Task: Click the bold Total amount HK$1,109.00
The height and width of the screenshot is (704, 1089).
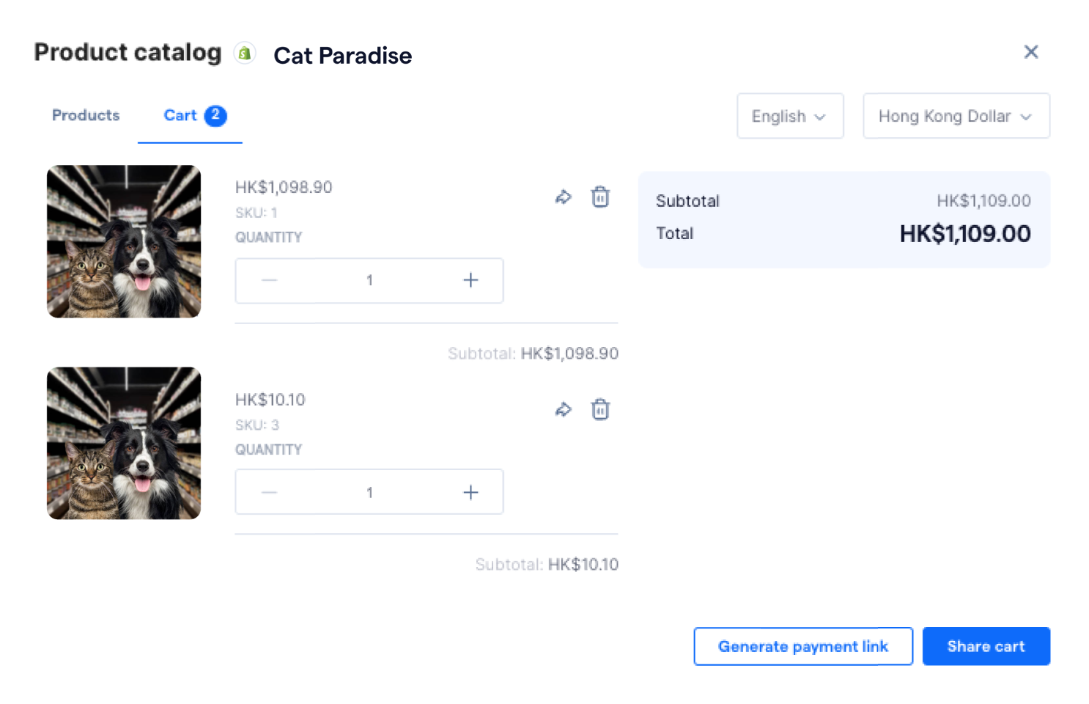Action: tap(965, 234)
